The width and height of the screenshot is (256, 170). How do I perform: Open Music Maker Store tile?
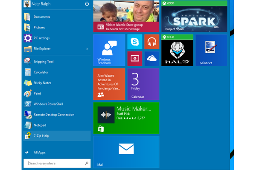[x=126, y=118]
